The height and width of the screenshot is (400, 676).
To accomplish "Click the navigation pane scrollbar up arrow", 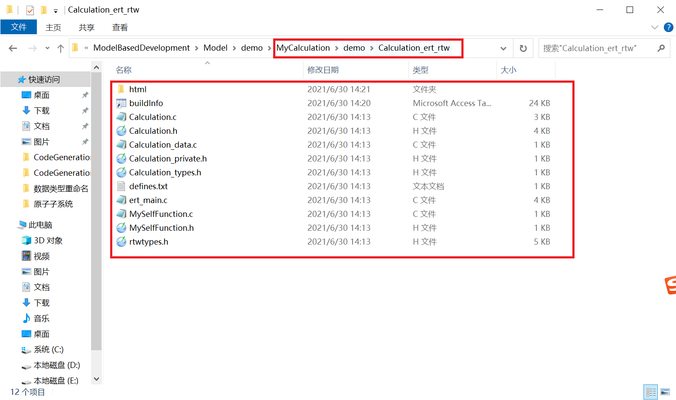I will (x=96, y=68).
